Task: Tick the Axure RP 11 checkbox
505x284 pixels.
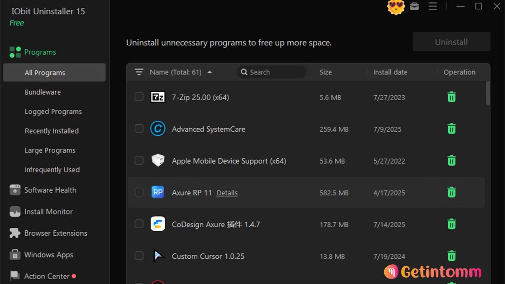Action: tap(139, 192)
